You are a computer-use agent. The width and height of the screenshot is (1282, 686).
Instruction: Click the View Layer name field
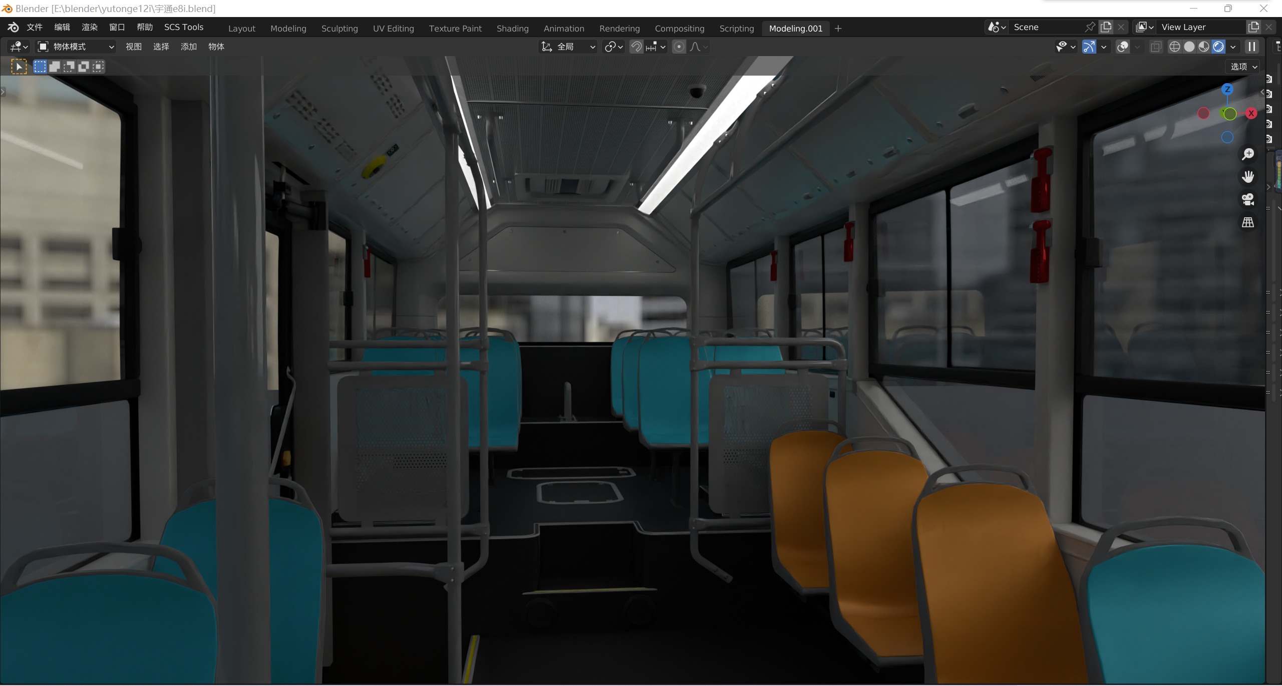pyautogui.click(x=1201, y=27)
